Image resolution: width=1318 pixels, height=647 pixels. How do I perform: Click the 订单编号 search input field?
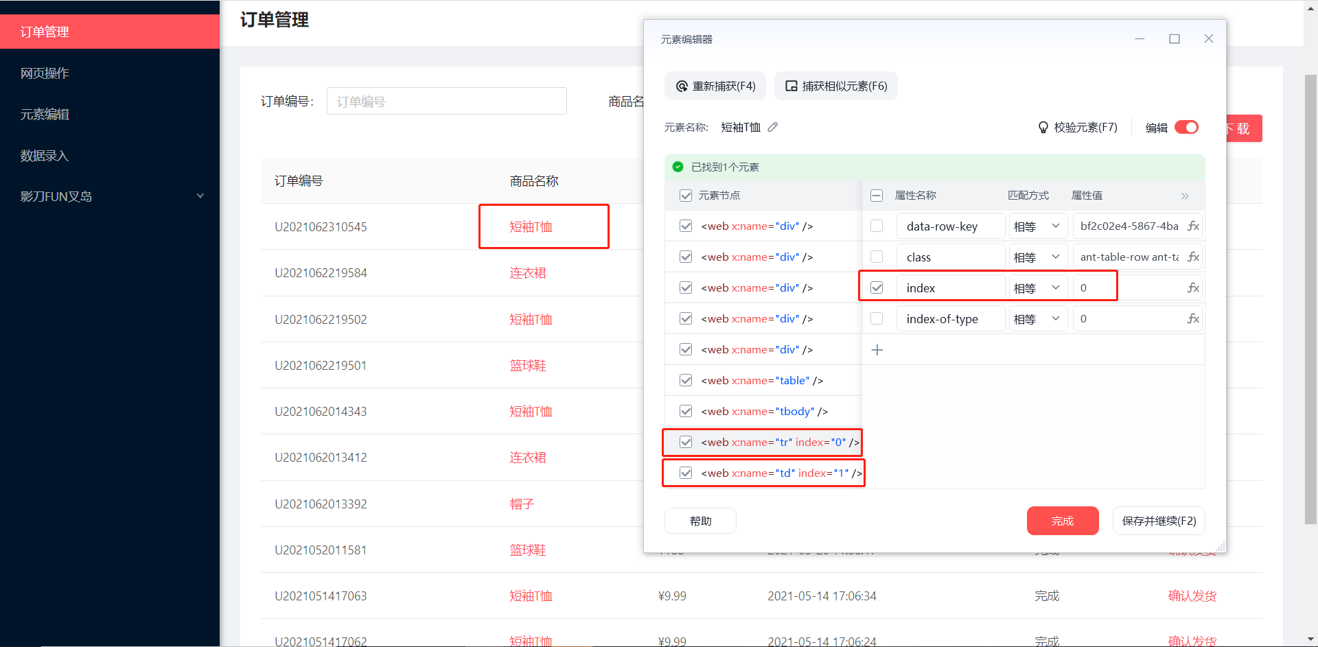446,102
